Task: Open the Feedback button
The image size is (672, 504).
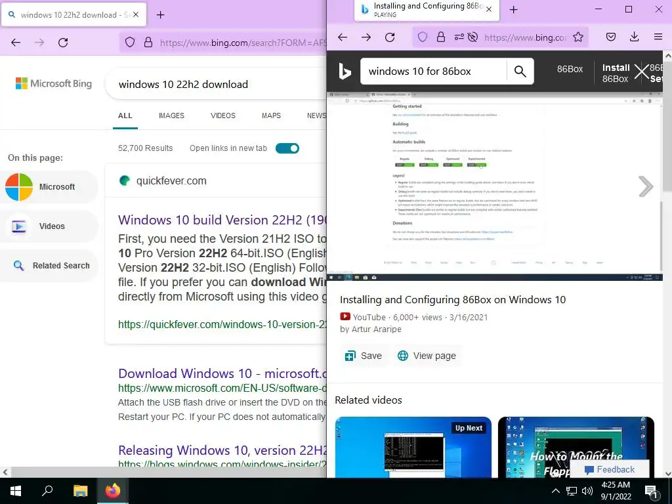Action: pos(610,469)
